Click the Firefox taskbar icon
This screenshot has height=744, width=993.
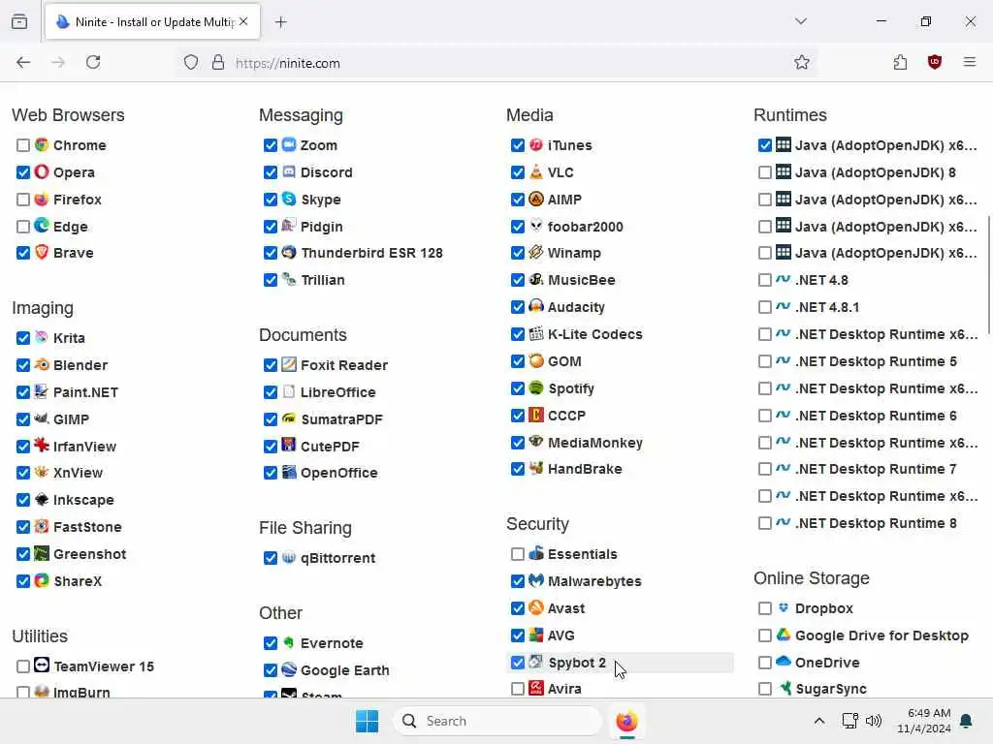tap(627, 721)
